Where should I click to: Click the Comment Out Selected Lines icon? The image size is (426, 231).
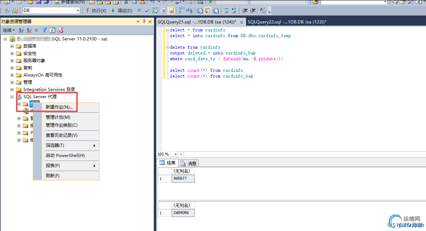pyautogui.click(x=226, y=10)
